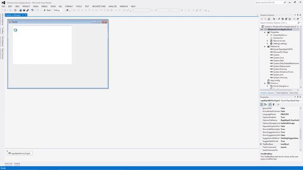Open the ARCHITECTURE menu
303x170 pixels.
coord(99,6)
